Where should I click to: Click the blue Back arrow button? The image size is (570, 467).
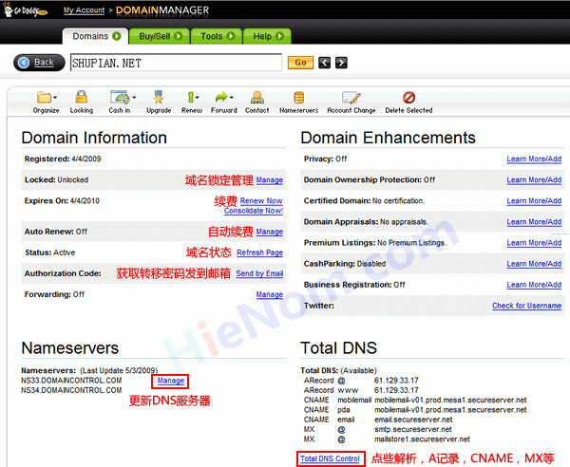pyautogui.click(x=39, y=63)
